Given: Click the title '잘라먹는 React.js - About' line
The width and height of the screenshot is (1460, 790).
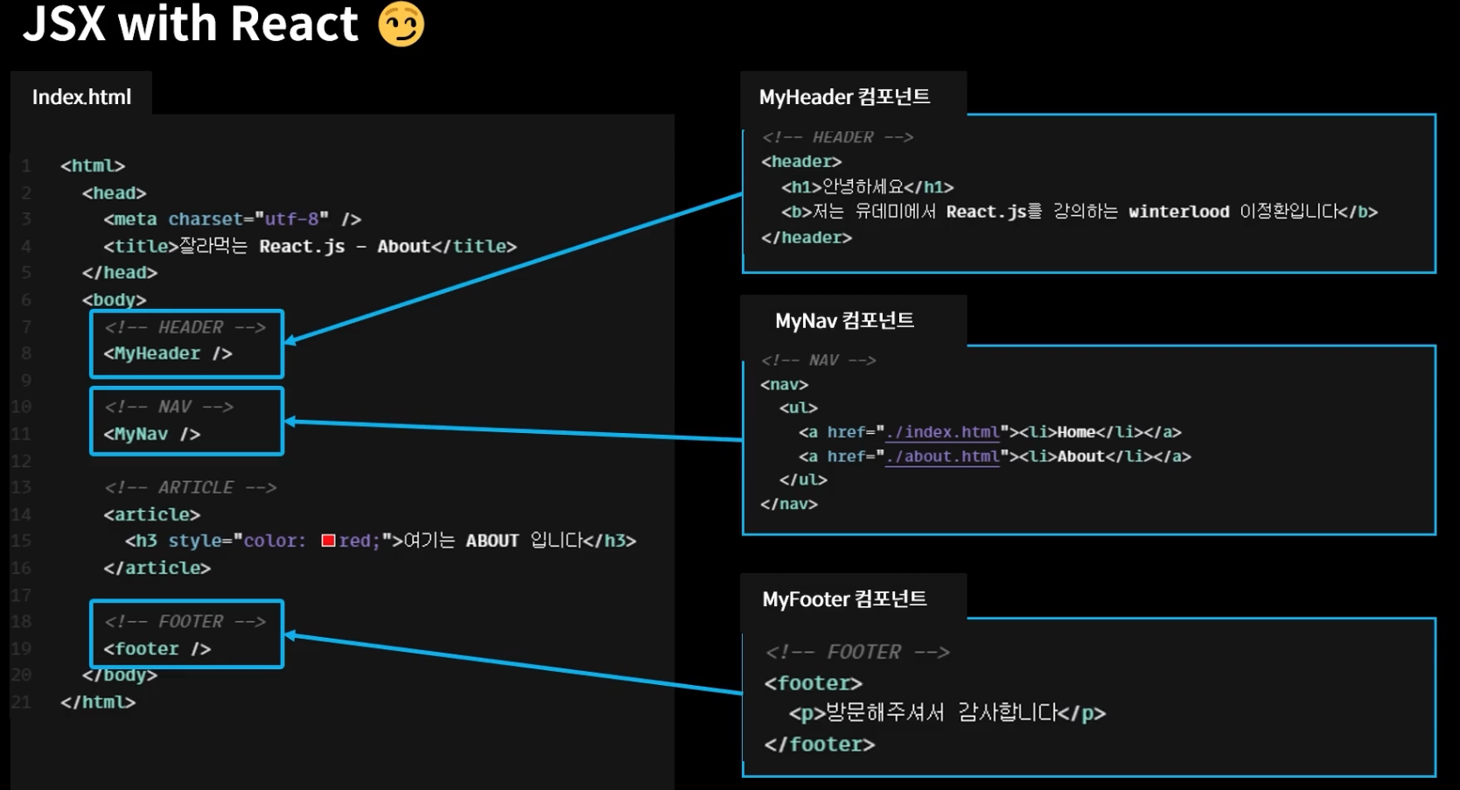Looking at the screenshot, I should 311,246.
